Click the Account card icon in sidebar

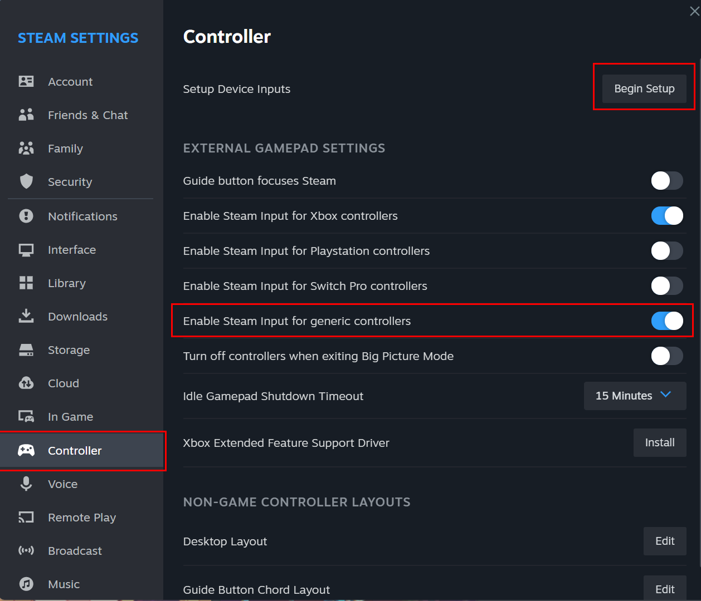[x=26, y=82]
